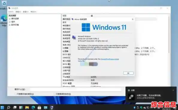Select the SMBIOS row
The height and width of the screenshot is (110, 178).
(67, 58)
